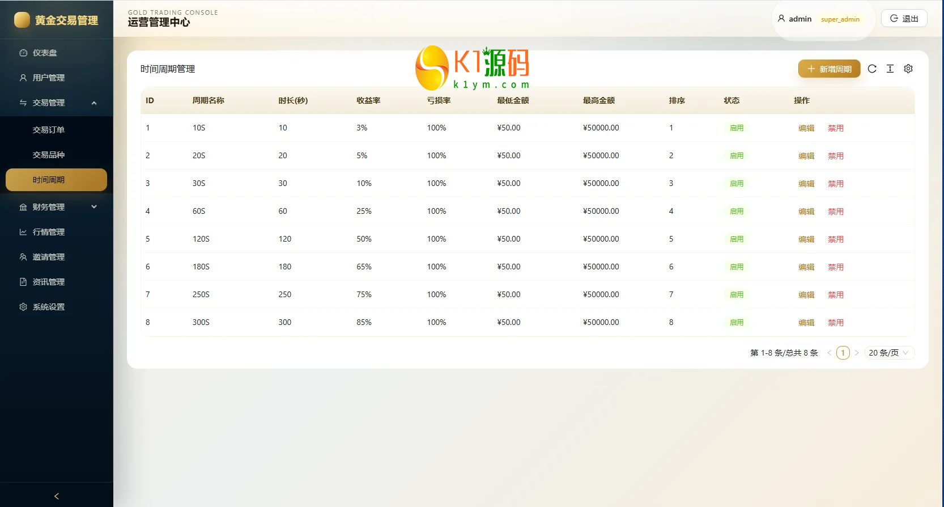
Task: Click the 85% yield cell
Action: coord(364,322)
